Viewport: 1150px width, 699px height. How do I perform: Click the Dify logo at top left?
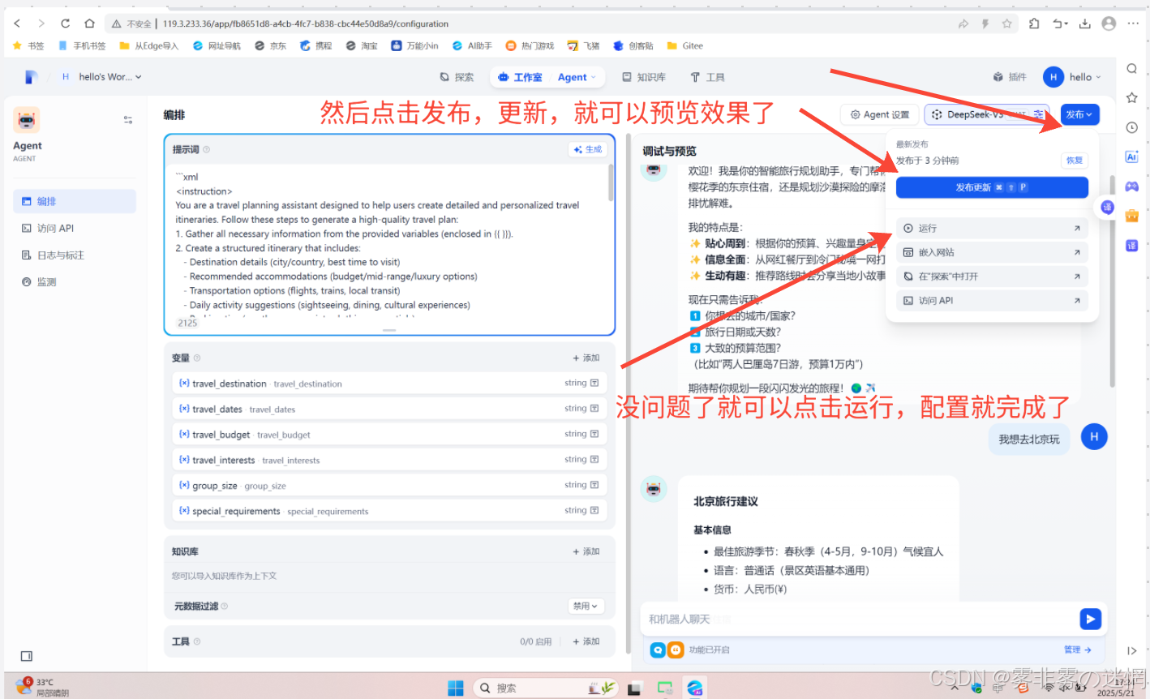tap(31, 77)
